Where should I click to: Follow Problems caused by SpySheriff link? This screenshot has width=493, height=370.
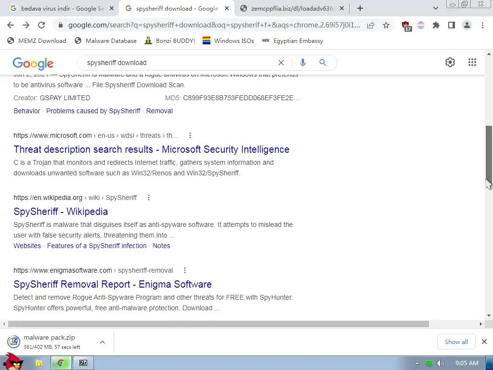click(93, 111)
